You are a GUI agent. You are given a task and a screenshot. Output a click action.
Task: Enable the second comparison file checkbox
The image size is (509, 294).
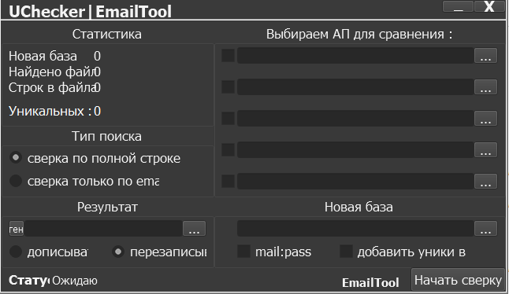click(x=228, y=86)
